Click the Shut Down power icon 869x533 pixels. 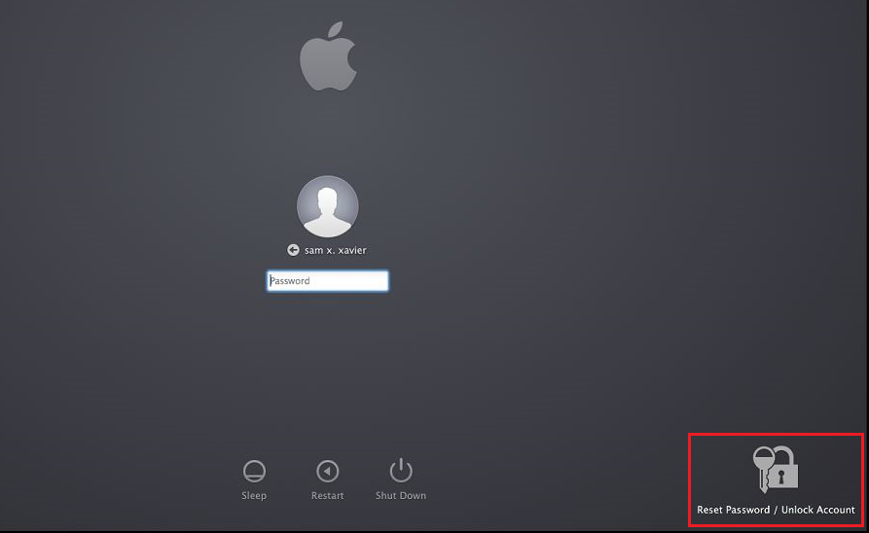pos(401,471)
